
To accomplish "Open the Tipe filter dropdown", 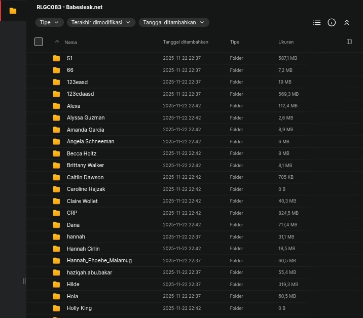I will pos(50,22).
